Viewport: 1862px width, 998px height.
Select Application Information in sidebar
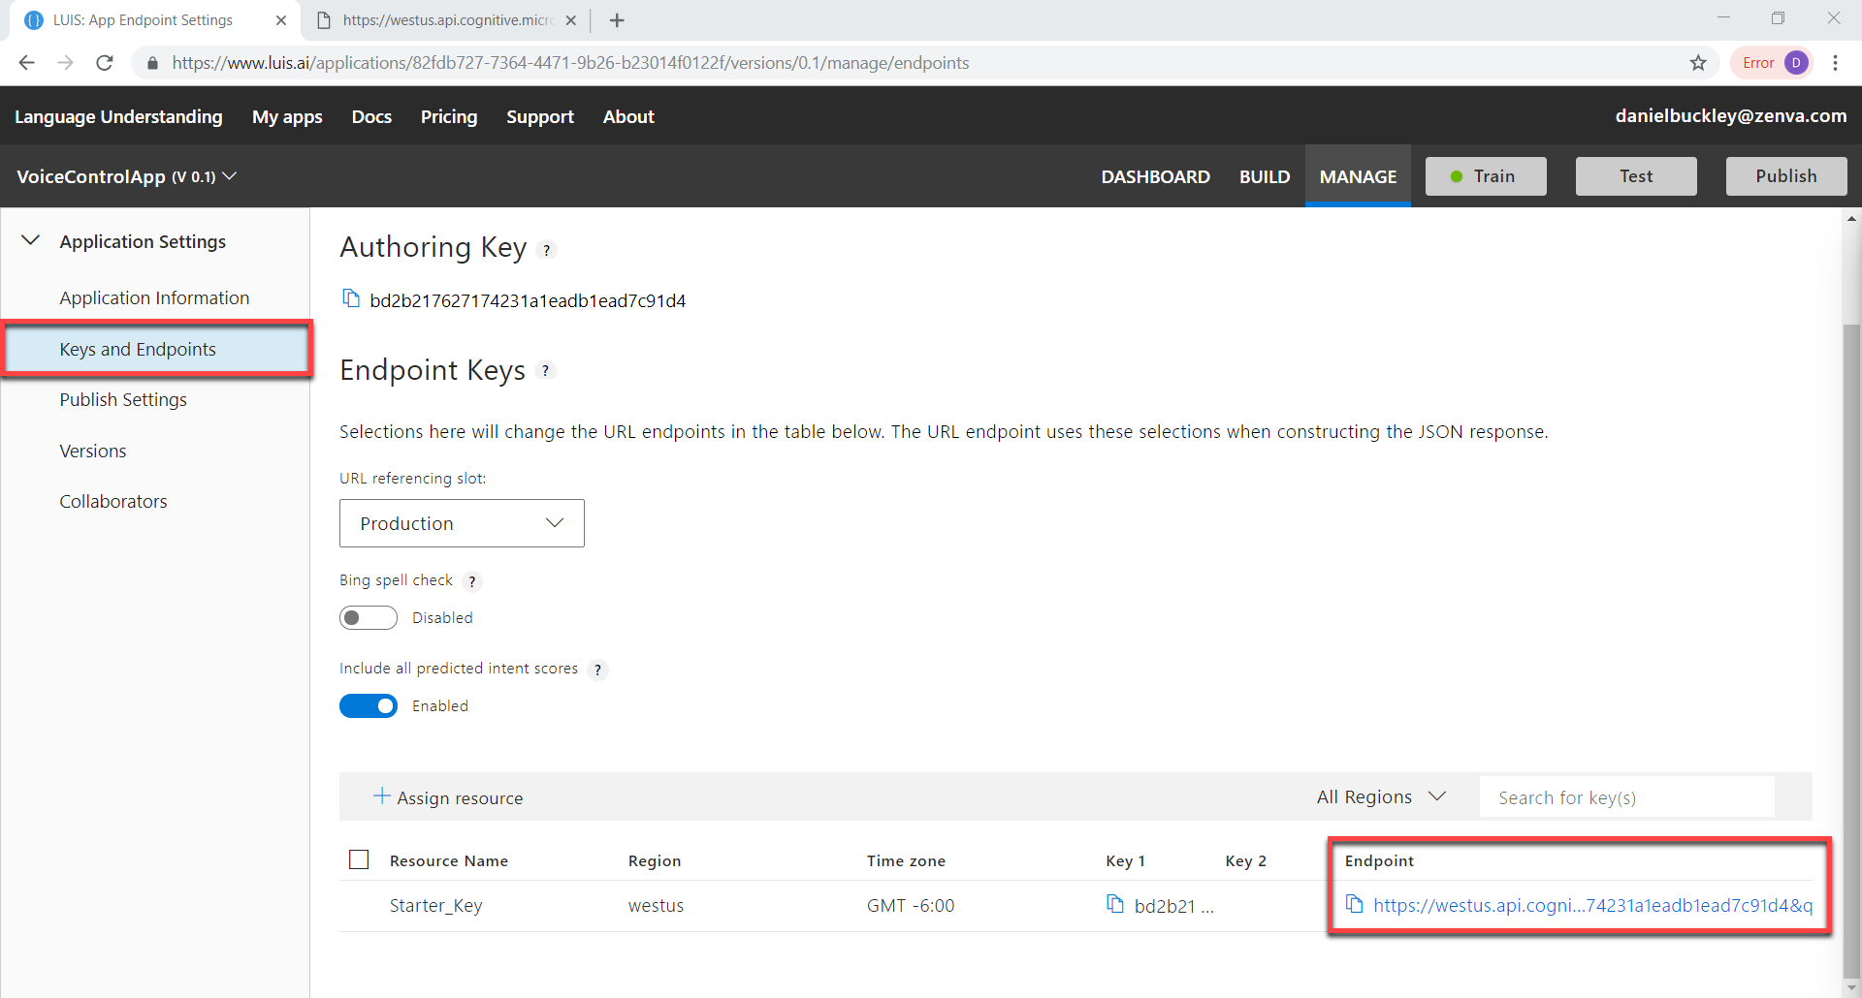(154, 297)
